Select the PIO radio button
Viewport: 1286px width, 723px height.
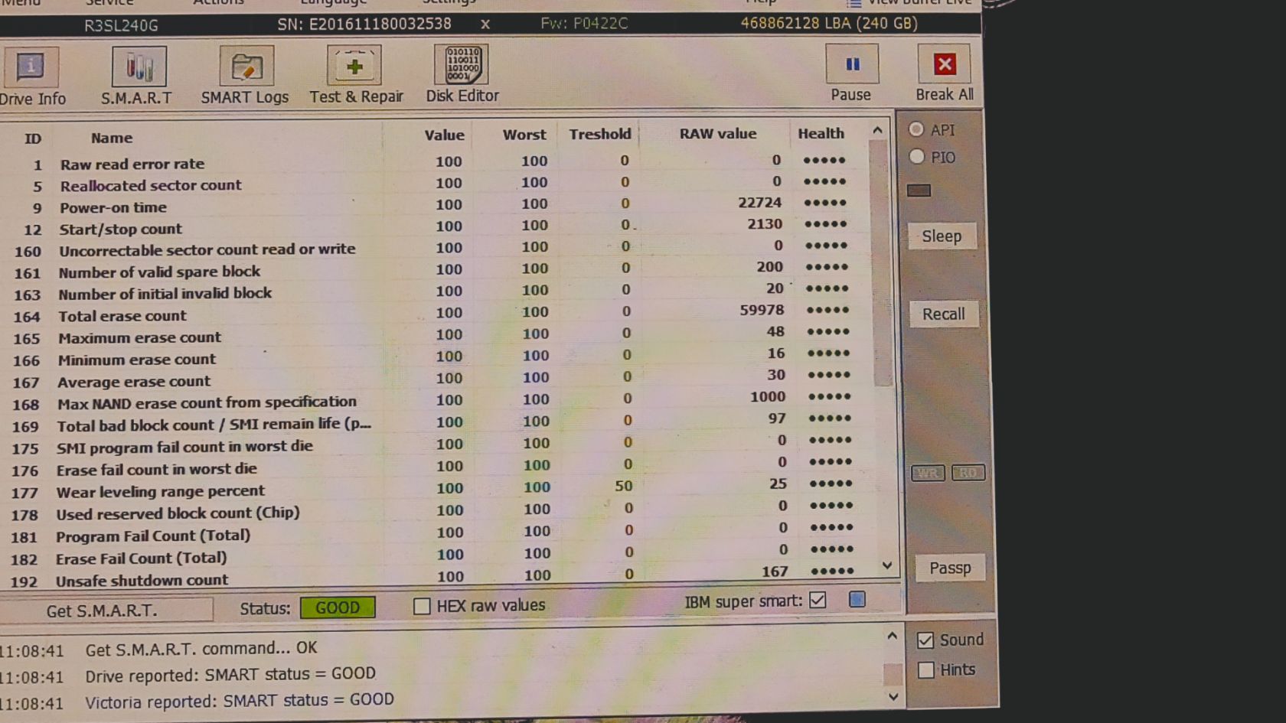pos(917,157)
